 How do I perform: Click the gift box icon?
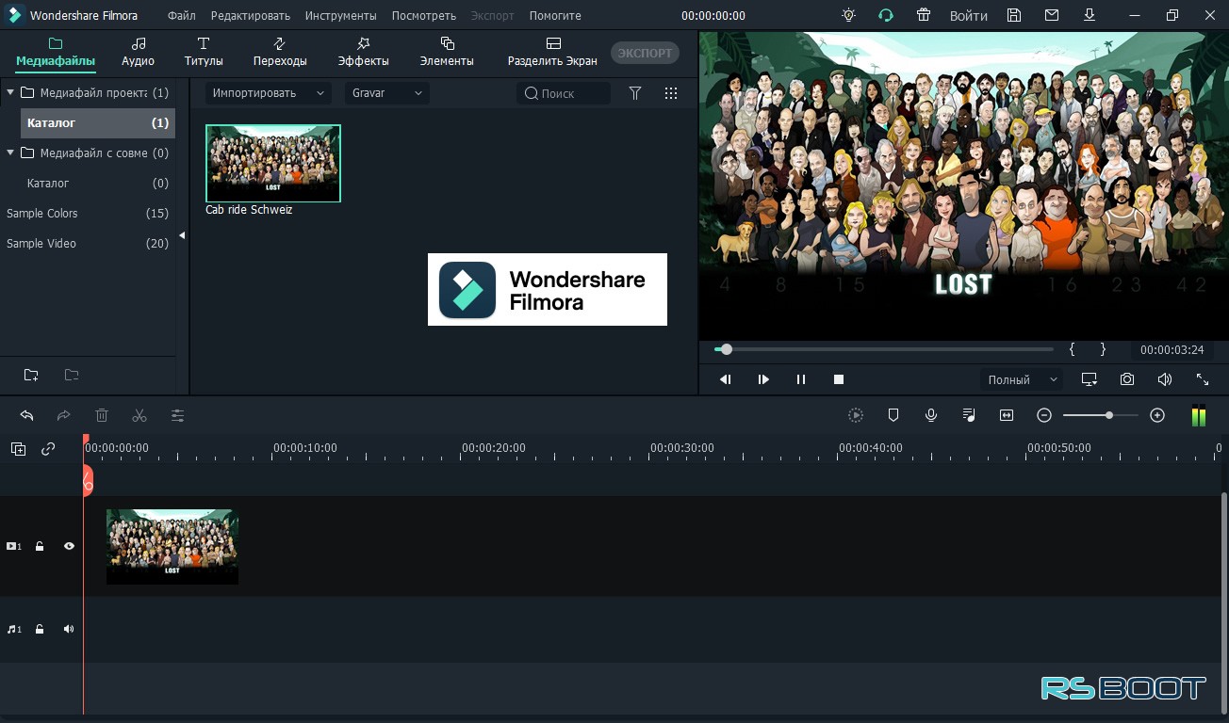point(923,15)
